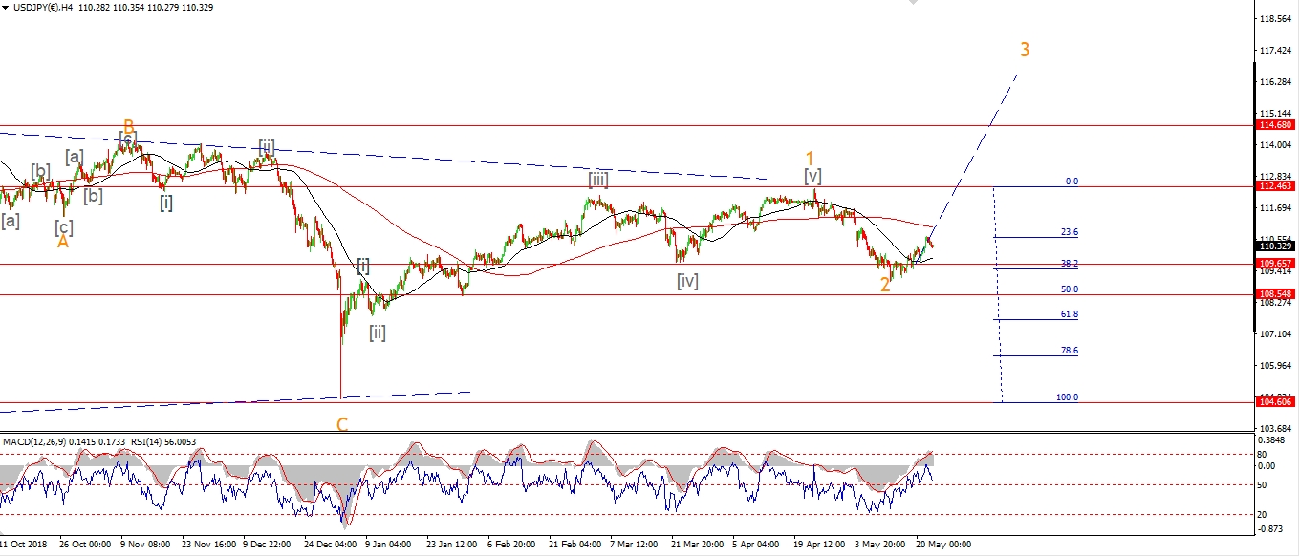1300x557 pixels.
Task: Click the small arrow beside USDJPY title
Action: tap(5, 8)
